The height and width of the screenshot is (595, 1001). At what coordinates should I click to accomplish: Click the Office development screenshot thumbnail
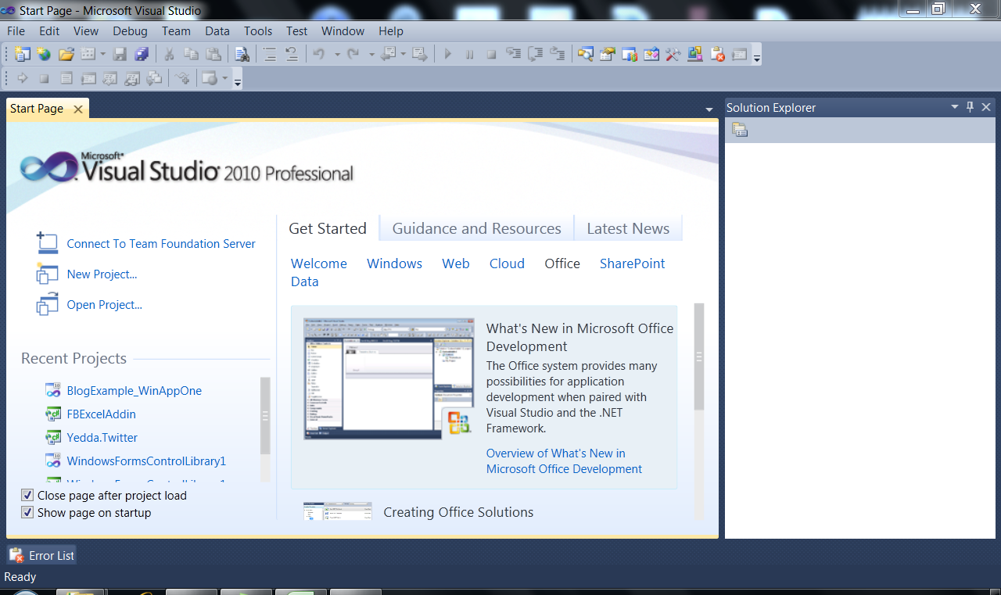tap(389, 378)
